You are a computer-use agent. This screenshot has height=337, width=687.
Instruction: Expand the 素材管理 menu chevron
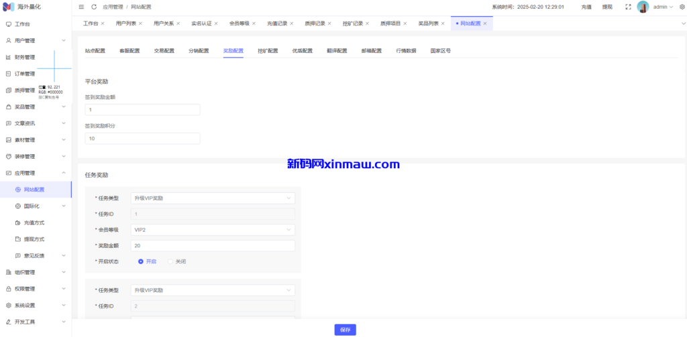64,140
